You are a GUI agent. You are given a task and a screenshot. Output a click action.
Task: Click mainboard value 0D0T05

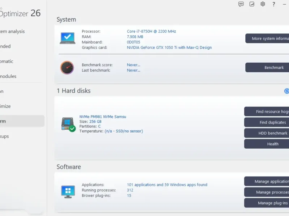[x=133, y=42]
